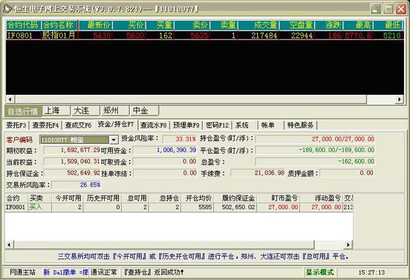
Task: Click the 历史开可用 column header
Action: (x=102, y=198)
